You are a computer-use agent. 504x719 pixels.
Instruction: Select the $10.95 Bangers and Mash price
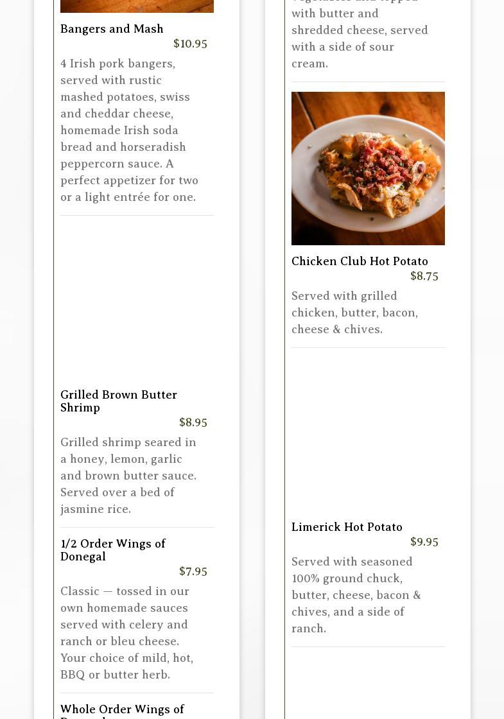[190, 44]
